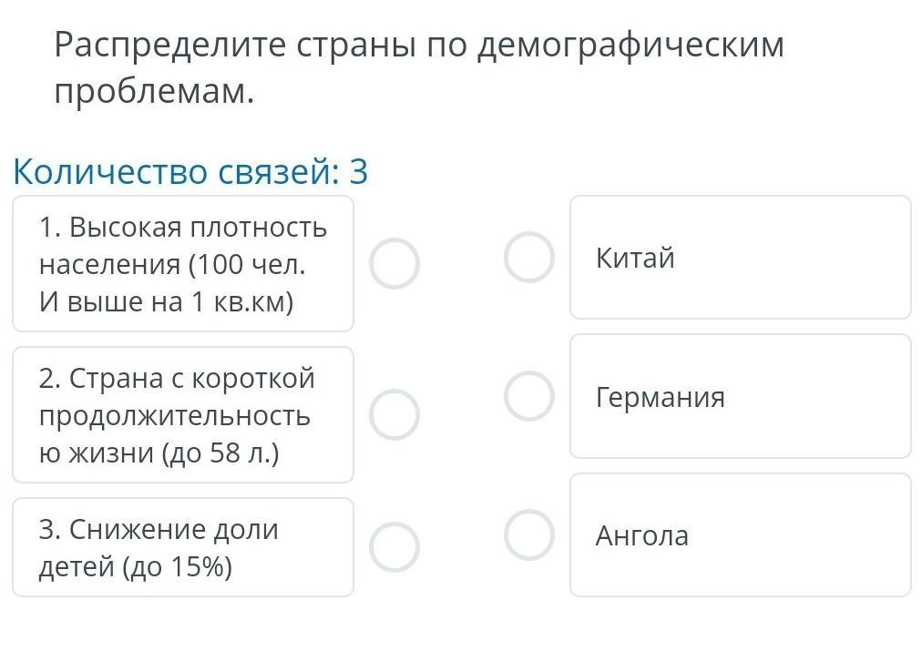Click the number 3 in connections count
This screenshot has height=651, width=922.
tap(358, 171)
